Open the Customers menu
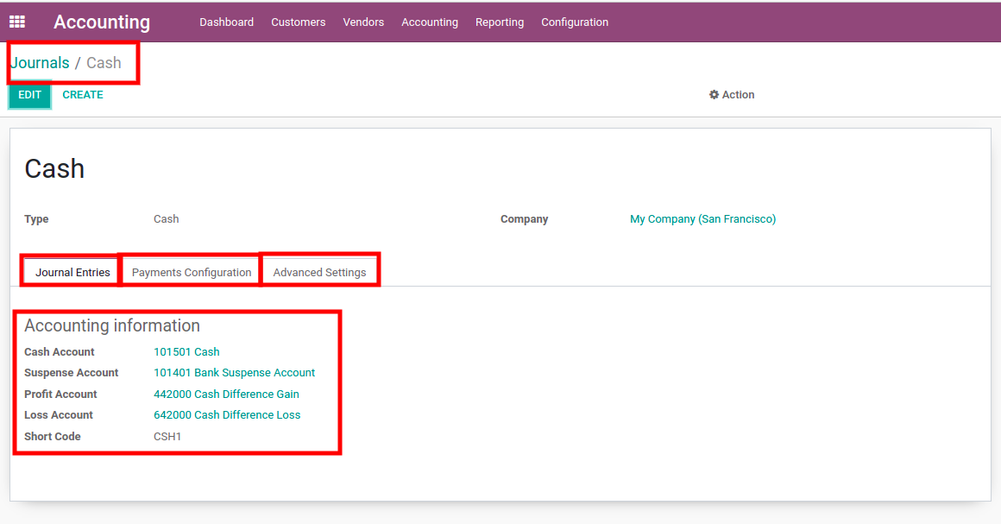 coord(298,22)
